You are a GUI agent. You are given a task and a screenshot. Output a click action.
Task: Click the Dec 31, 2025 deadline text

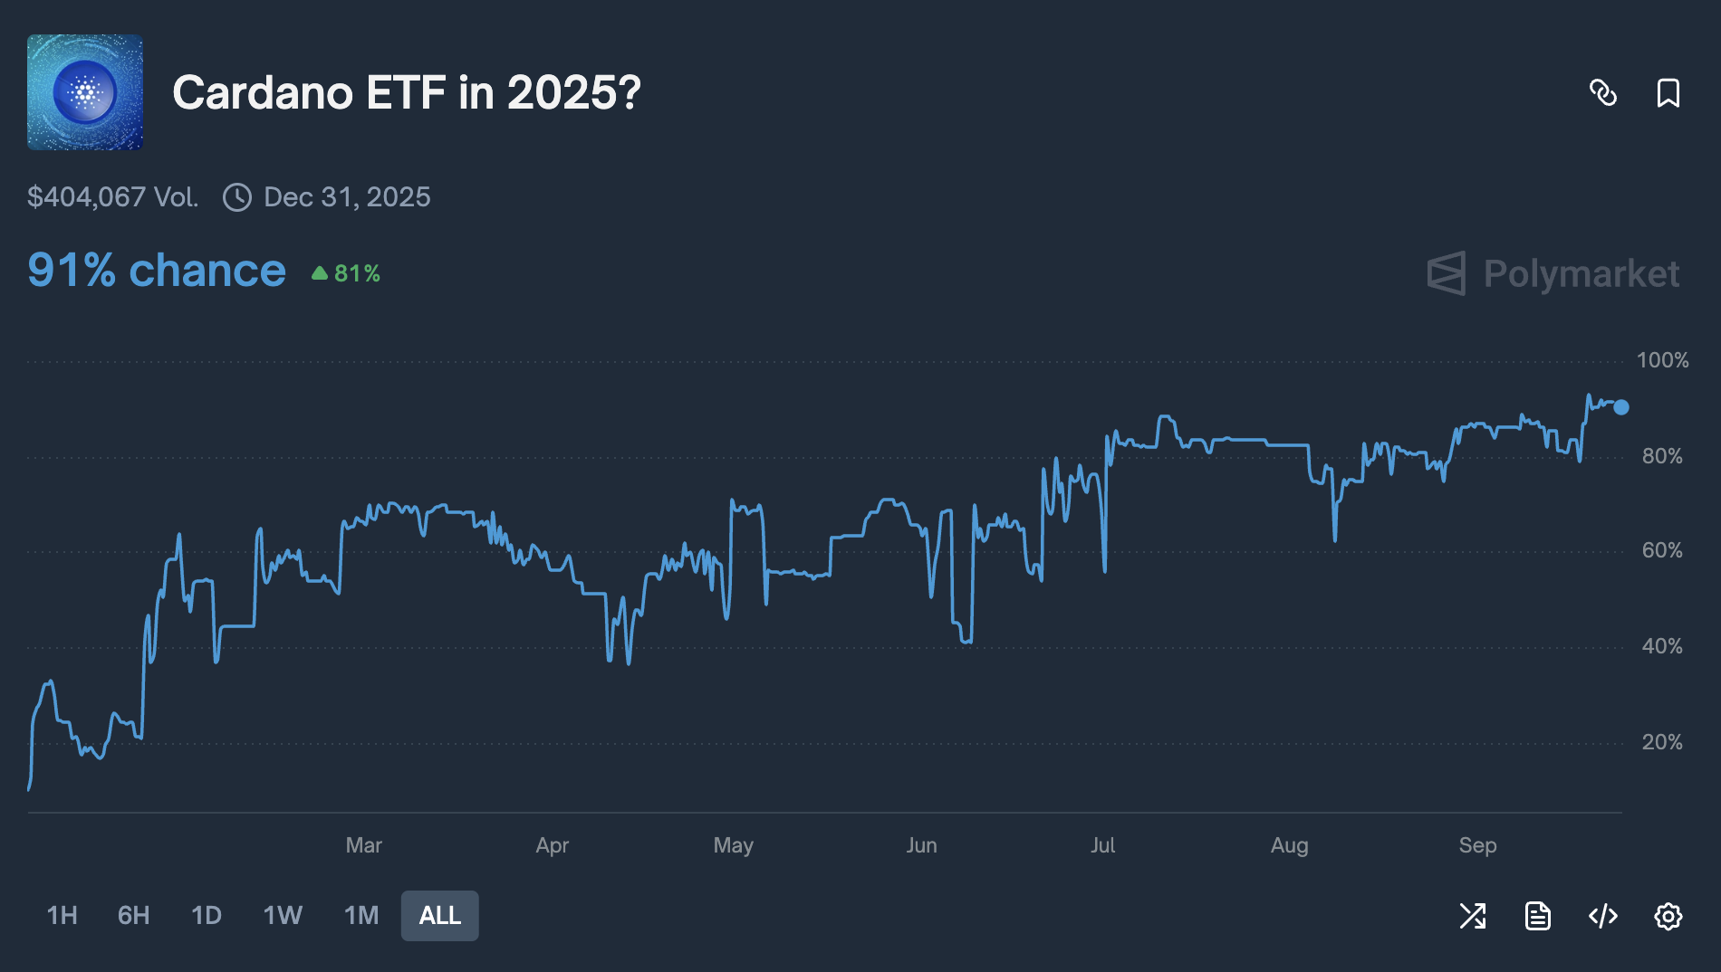[x=347, y=197]
